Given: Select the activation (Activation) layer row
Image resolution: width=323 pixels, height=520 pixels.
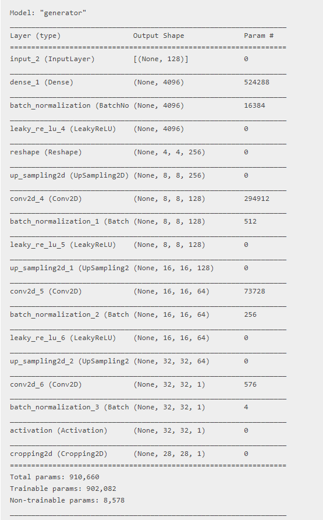Looking at the screenshot, I should [x=148, y=430].
